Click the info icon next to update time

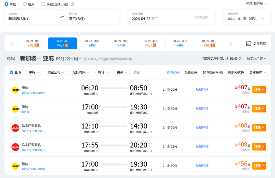point(240,59)
